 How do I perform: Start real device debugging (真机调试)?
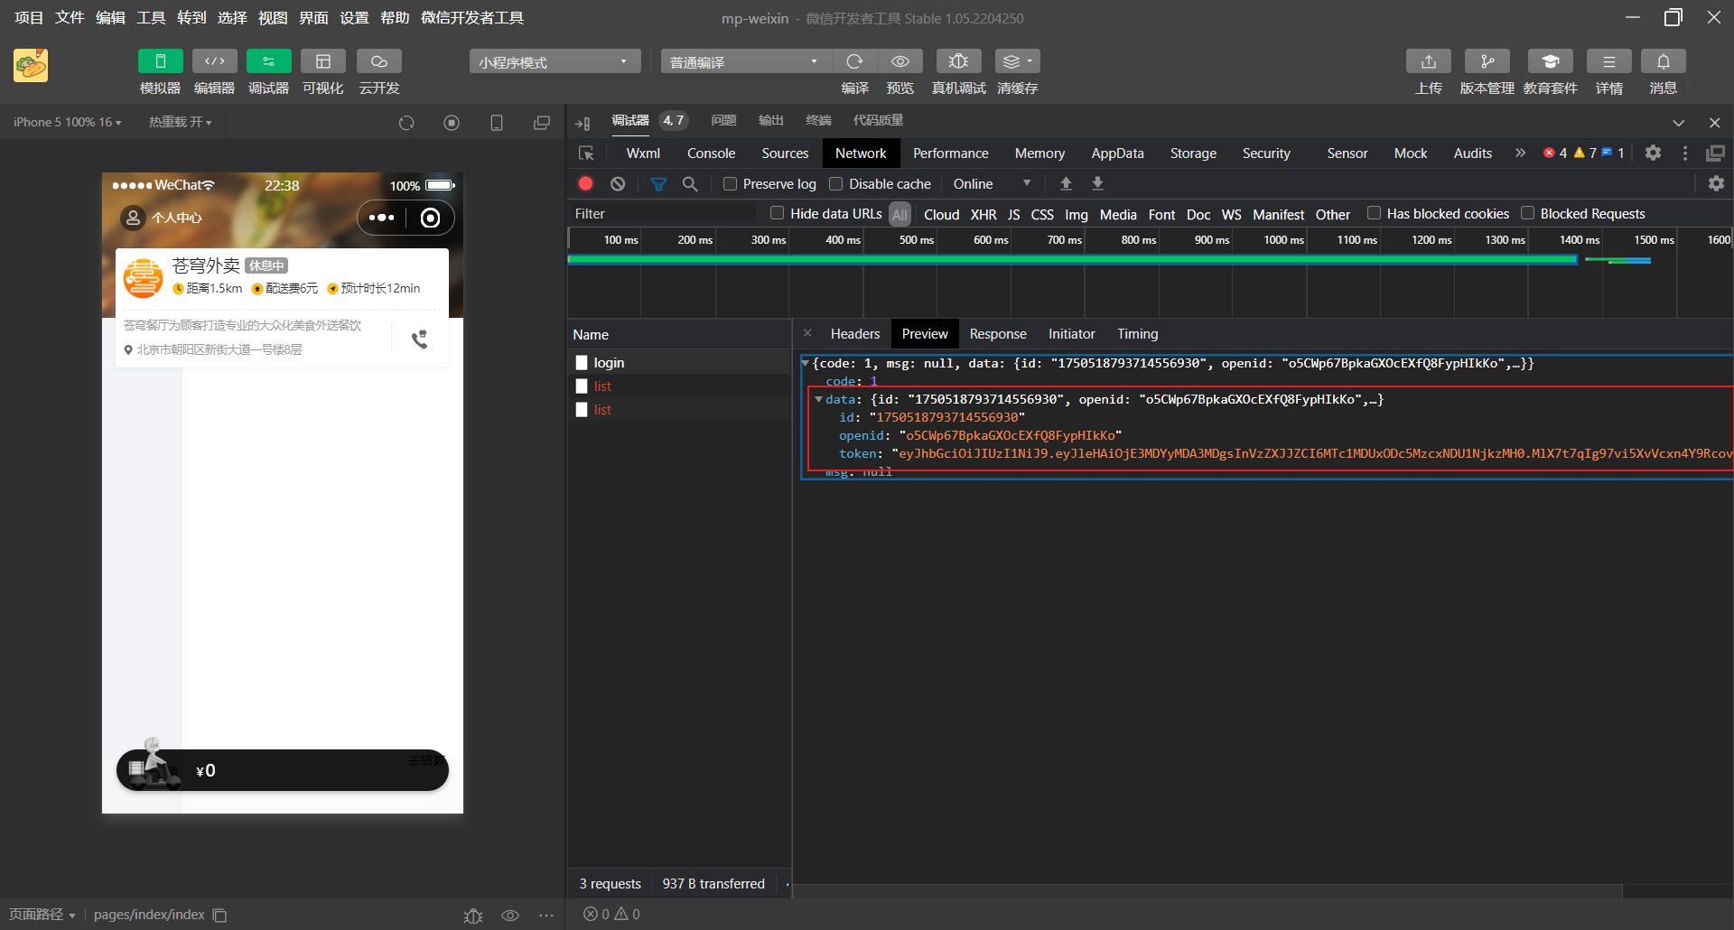958,61
